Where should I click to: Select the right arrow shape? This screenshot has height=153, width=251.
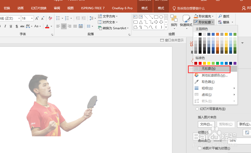coord(156,22)
